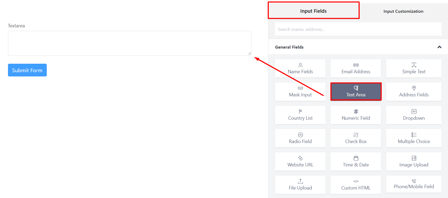
Task: Open the Input Fields tab
Action: pos(314,11)
